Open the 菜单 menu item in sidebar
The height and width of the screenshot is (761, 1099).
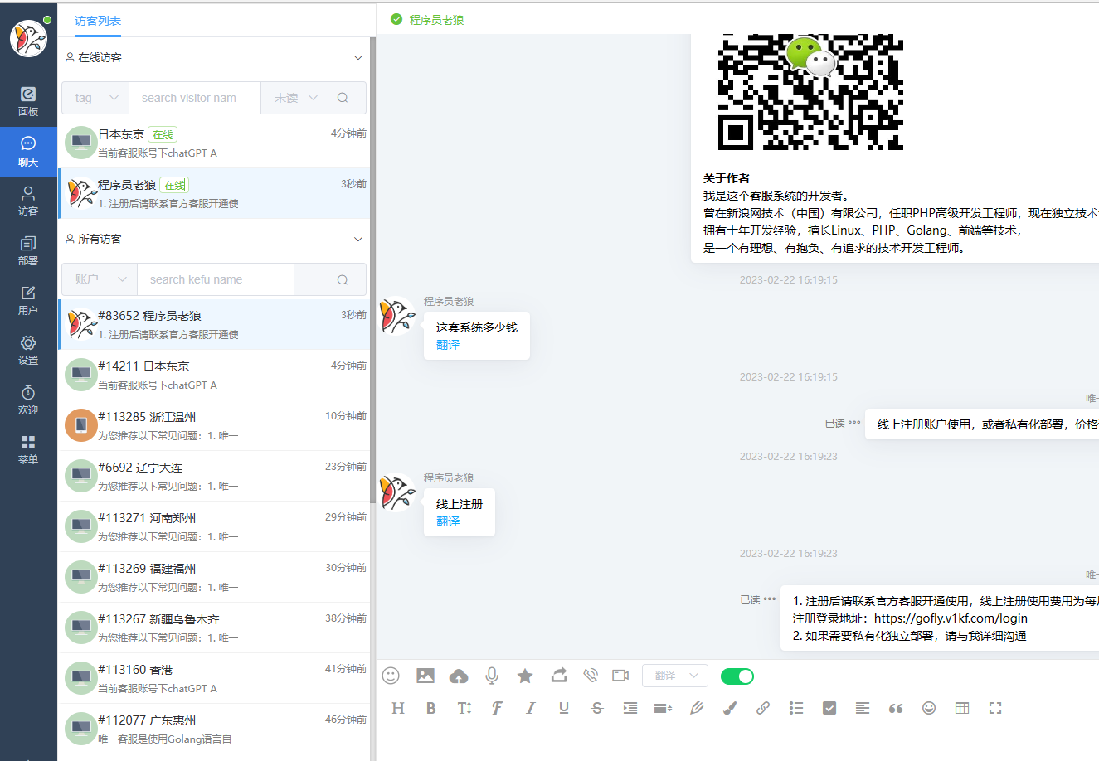(27, 448)
